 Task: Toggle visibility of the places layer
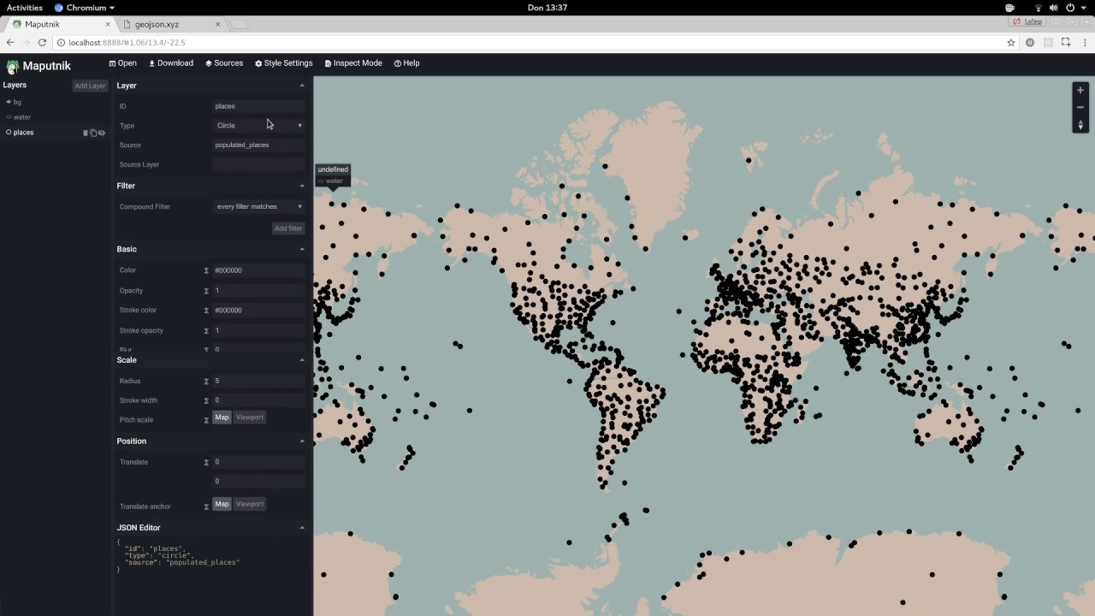pyautogui.click(x=102, y=133)
